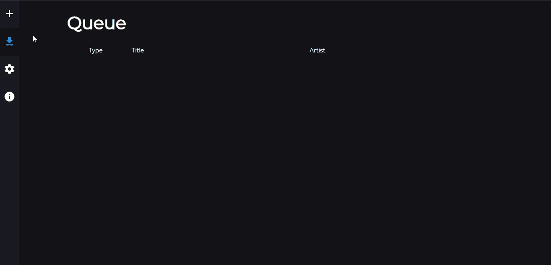The height and width of the screenshot is (265, 551).
Task: Switch to the add tab in sidebar
Action: (9, 14)
